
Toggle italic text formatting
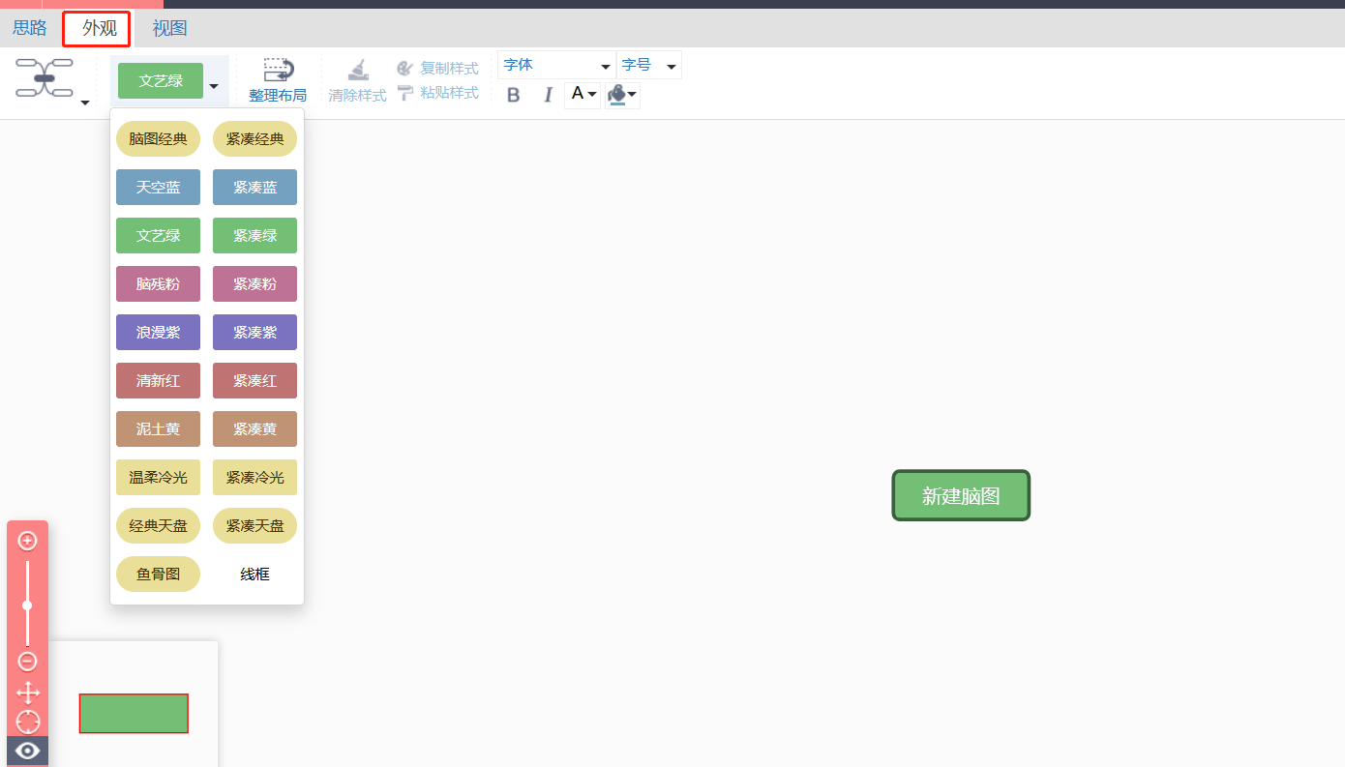click(548, 95)
